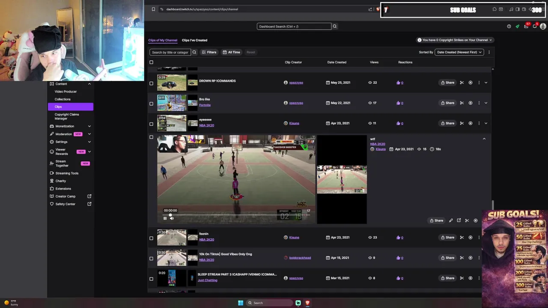
Task: Click plus-circle icon on expanded wtf clip
Action: tap(475, 221)
